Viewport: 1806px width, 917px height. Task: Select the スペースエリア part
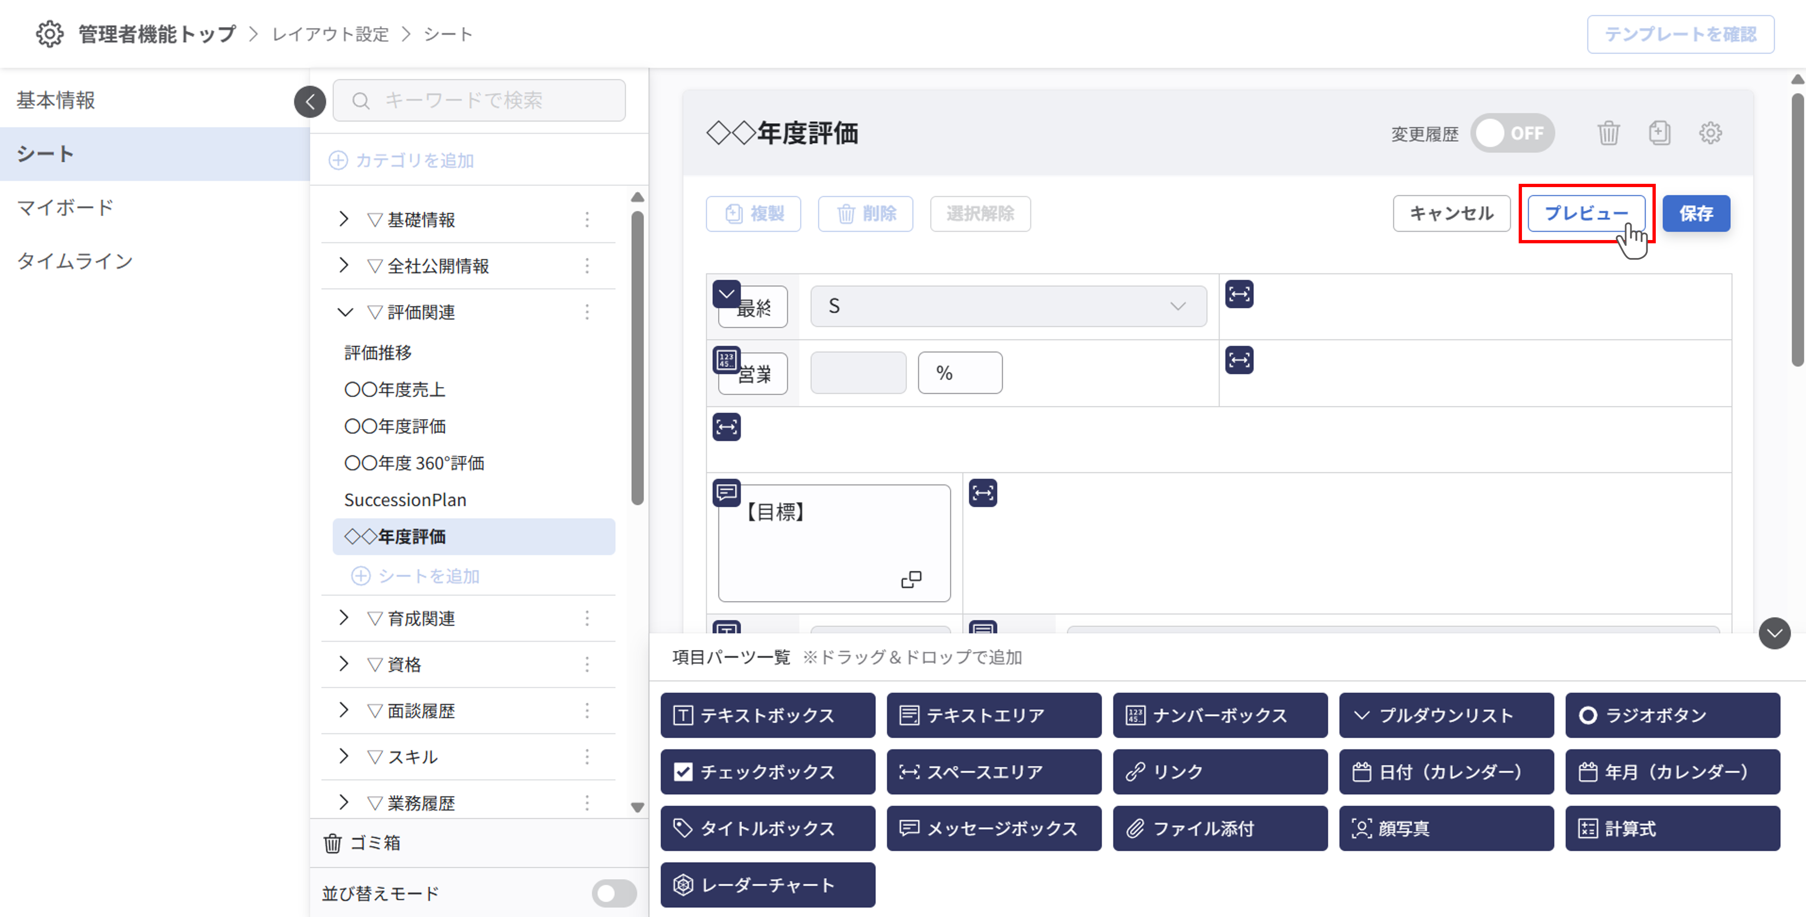point(993,772)
